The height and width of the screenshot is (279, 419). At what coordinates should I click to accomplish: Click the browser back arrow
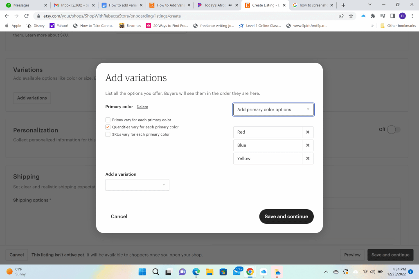point(7,15)
